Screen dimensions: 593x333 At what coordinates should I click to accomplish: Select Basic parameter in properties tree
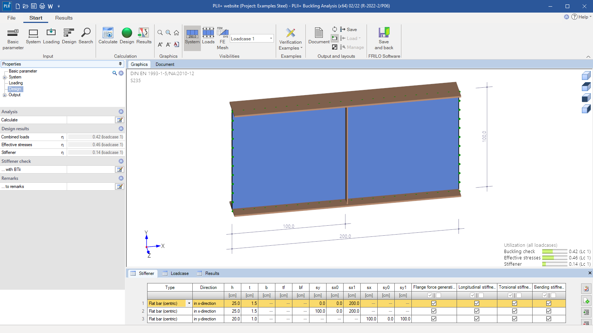tap(23, 71)
